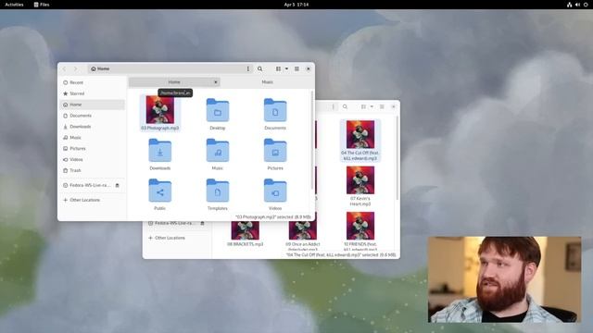Open the clock and calendar in the top bar
The image size is (593, 333).
[x=296, y=5]
